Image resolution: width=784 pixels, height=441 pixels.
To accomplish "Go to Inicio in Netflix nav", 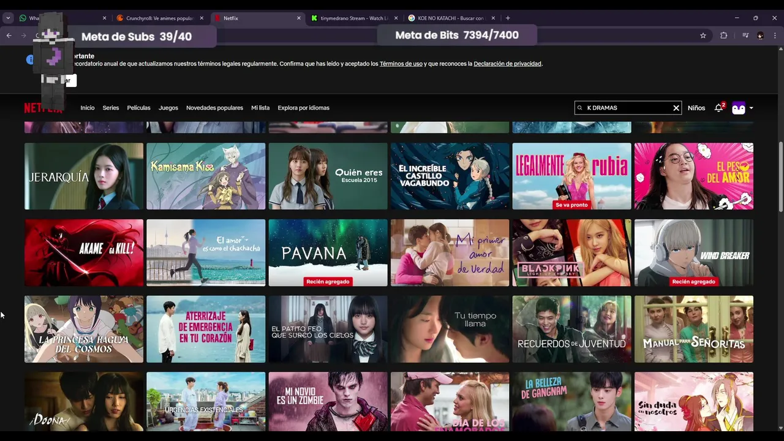I will point(88,108).
